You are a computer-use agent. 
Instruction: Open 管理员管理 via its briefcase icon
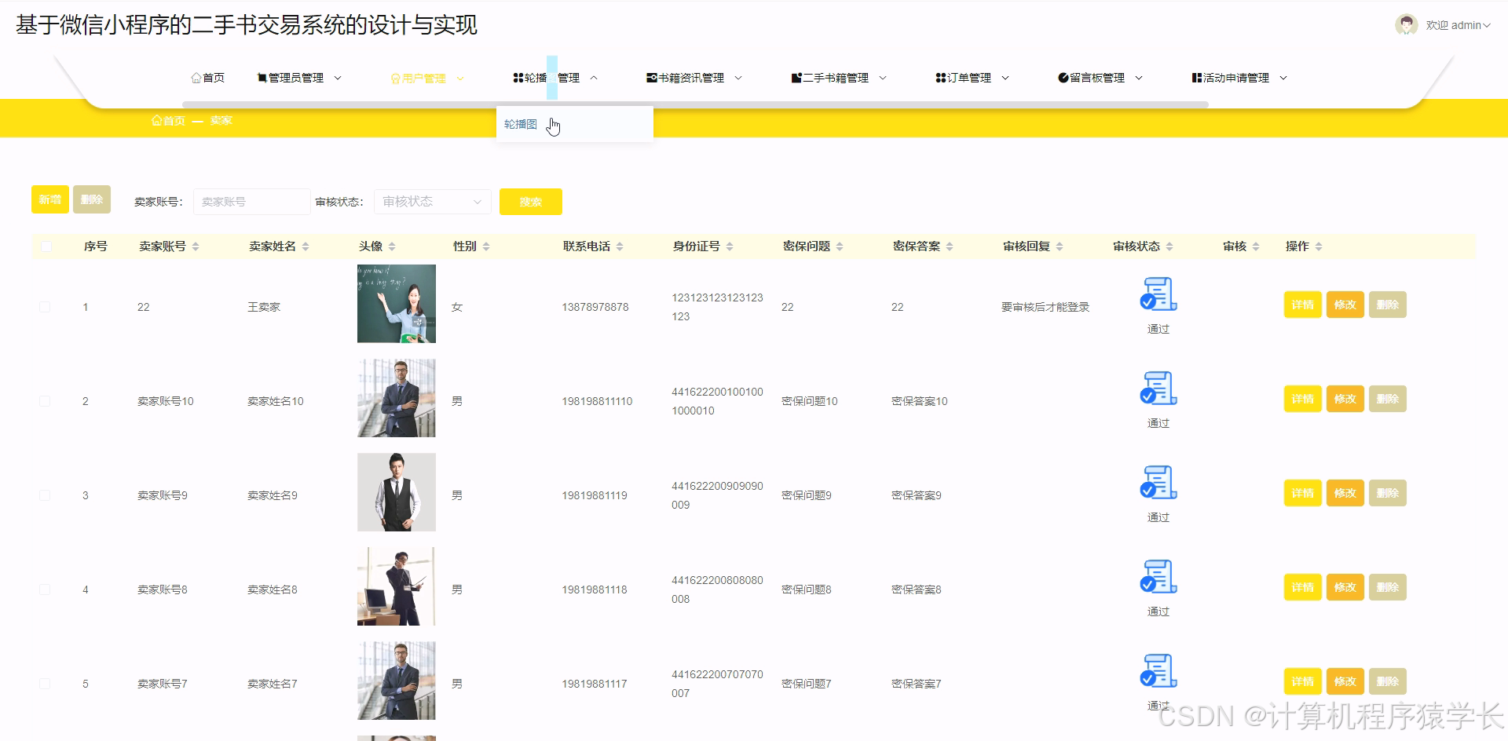pos(262,77)
